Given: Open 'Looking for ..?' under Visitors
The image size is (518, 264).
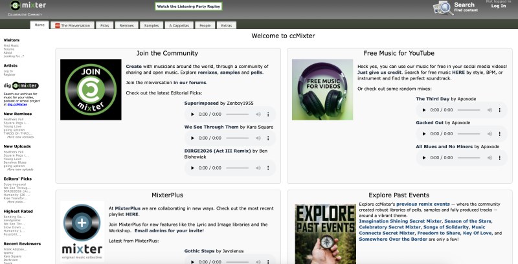Looking at the screenshot, I should [14, 56].
